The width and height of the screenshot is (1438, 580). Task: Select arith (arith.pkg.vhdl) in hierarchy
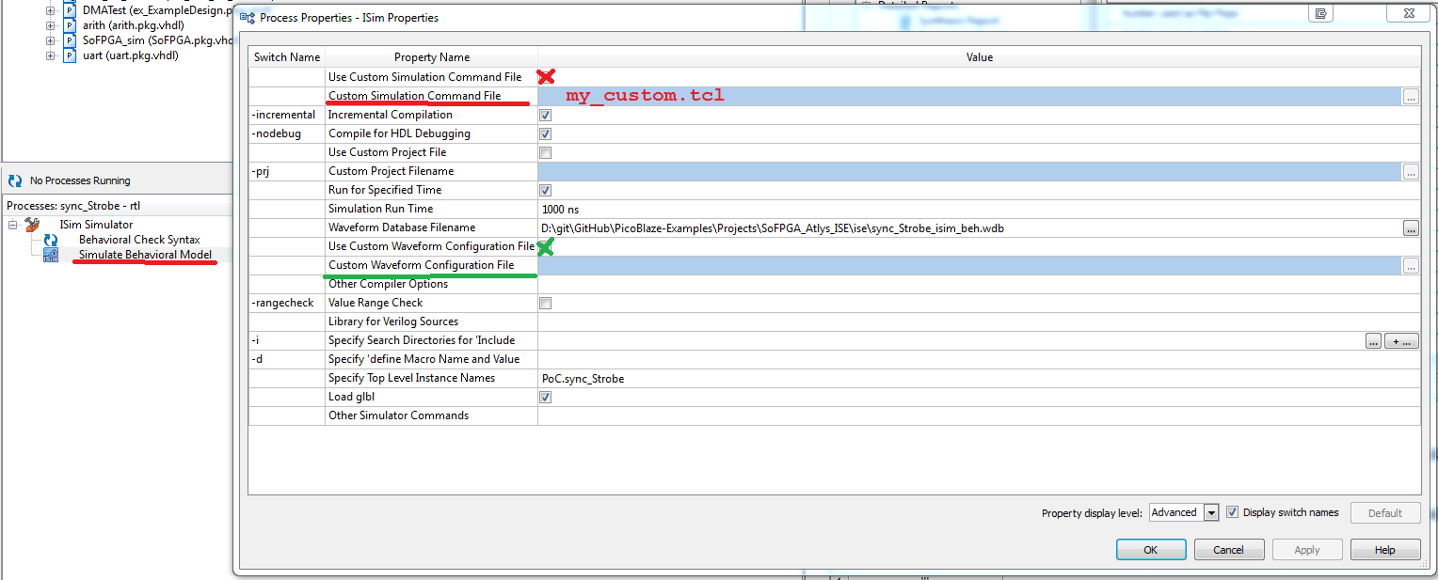click(x=134, y=25)
